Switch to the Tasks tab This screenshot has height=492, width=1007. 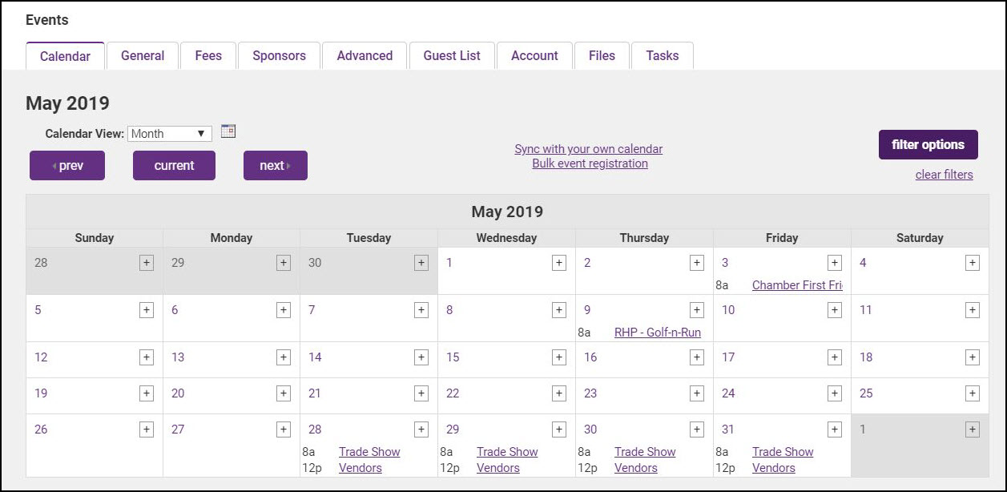[663, 55]
